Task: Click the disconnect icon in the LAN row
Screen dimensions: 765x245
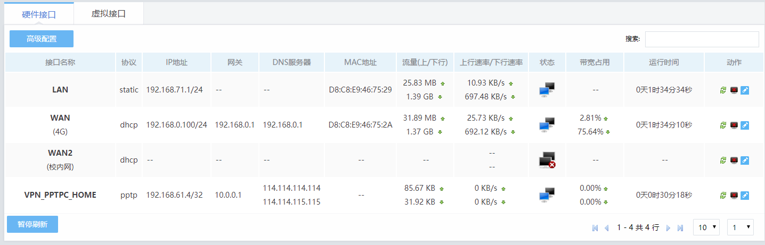Action: (x=734, y=90)
